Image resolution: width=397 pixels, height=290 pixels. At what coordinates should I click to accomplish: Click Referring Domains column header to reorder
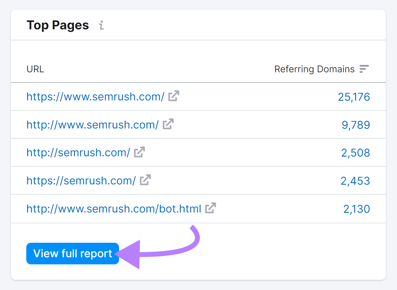click(314, 69)
